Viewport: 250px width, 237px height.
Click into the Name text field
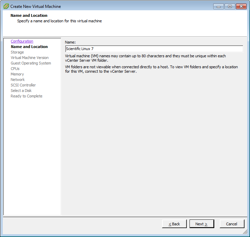click(x=154, y=49)
